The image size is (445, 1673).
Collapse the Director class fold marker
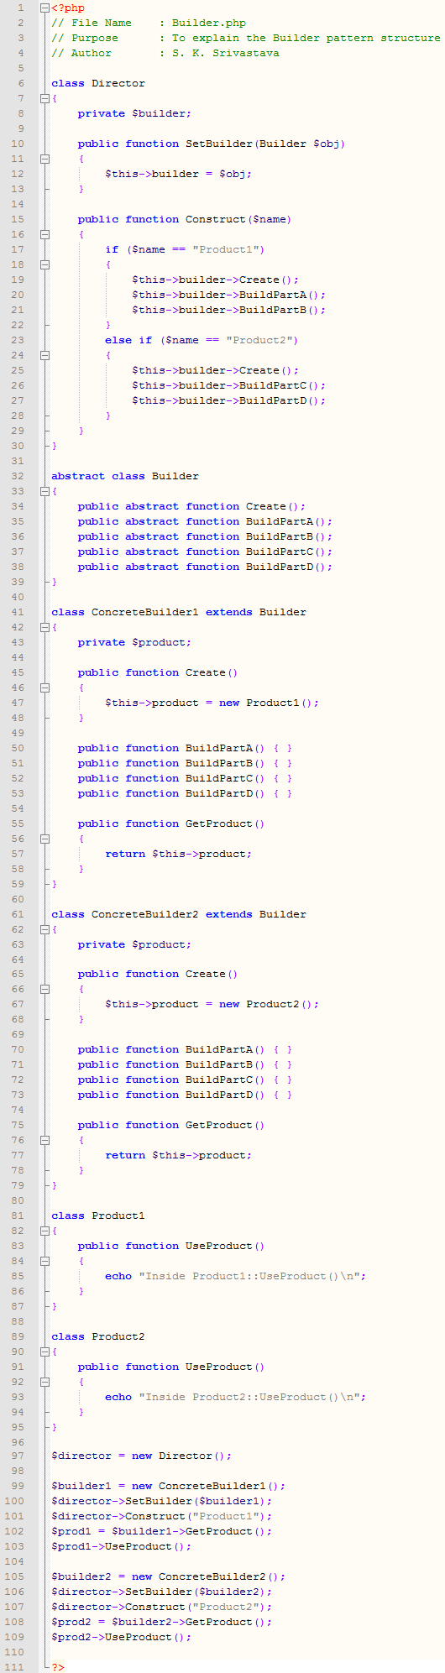pyautogui.click(x=44, y=98)
